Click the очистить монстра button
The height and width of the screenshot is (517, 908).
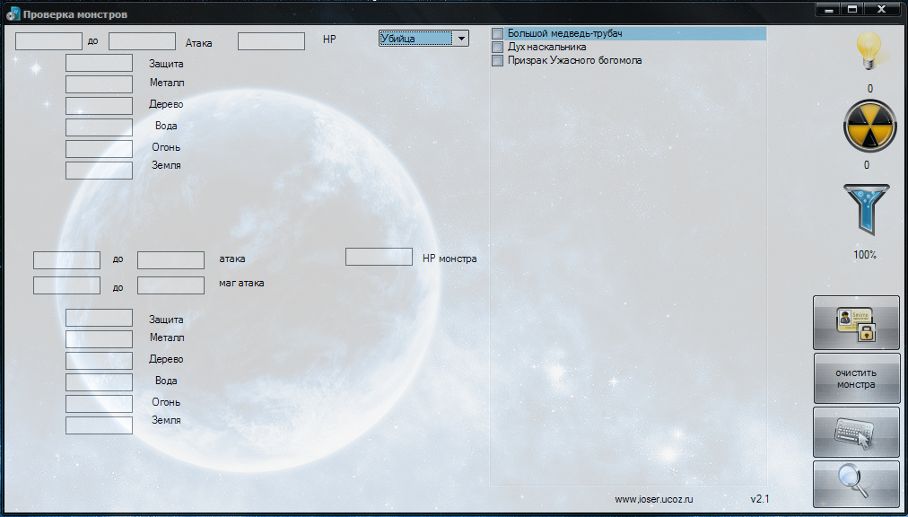(857, 379)
